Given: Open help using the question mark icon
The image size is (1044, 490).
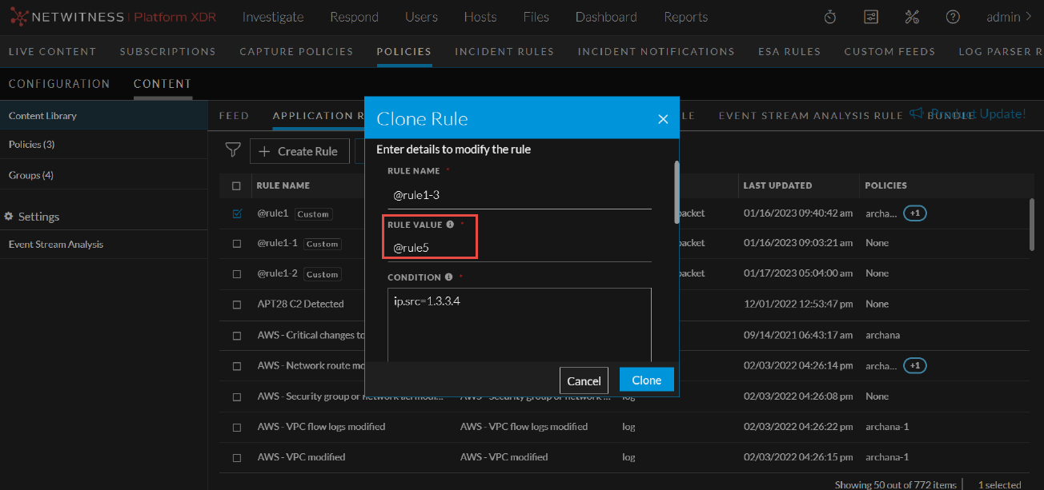Looking at the screenshot, I should (x=953, y=16).
